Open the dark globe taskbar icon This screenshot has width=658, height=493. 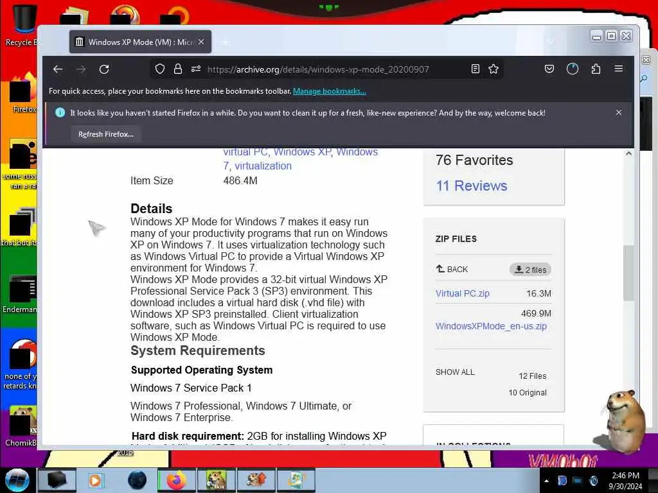pos(138,480)
